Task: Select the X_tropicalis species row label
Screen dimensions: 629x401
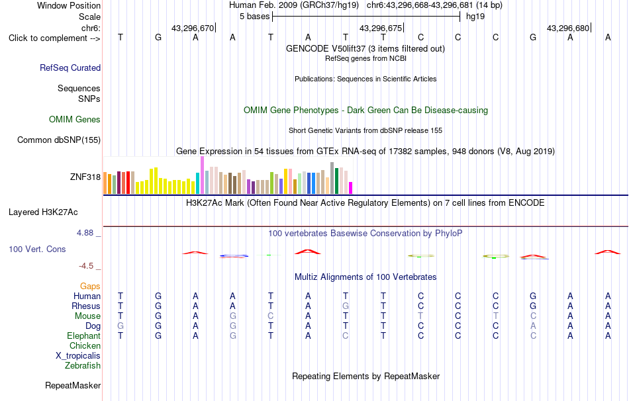Action: pyautogui.click(x=78, y=356)
